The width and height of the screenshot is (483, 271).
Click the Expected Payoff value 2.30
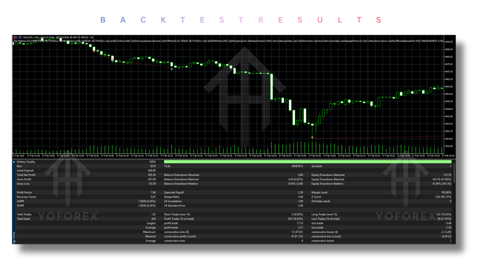click(301, 192)
